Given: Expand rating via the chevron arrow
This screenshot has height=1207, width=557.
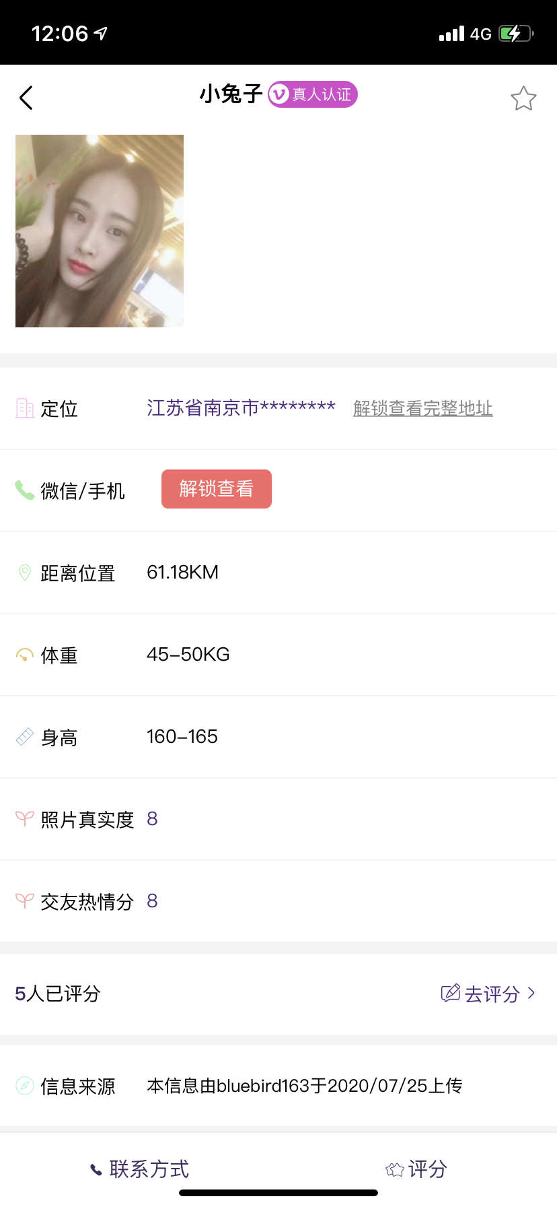Looking at the screenshot, I should coord(531,993).
